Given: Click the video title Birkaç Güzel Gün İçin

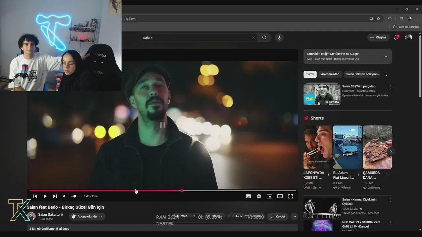Looking at the screenshot, I should click(x=65, y=207).
